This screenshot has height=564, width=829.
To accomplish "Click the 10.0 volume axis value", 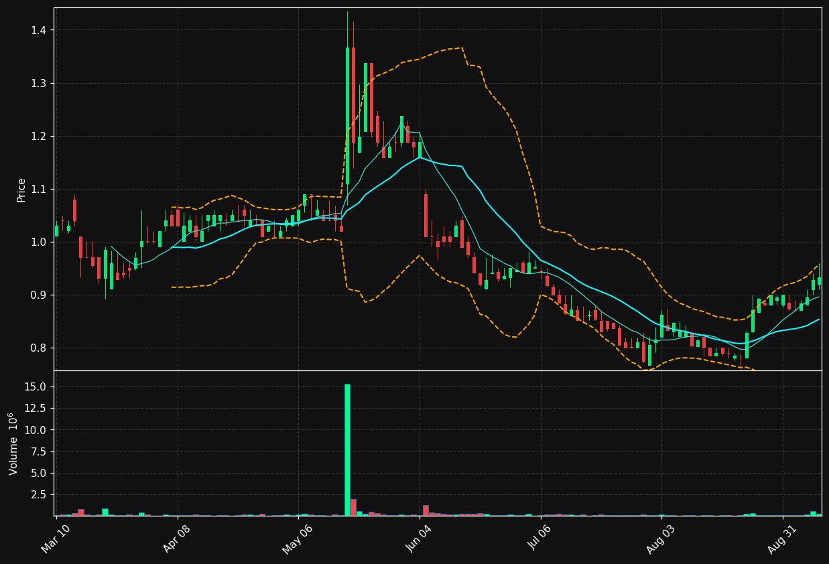I will pos(36,430).
